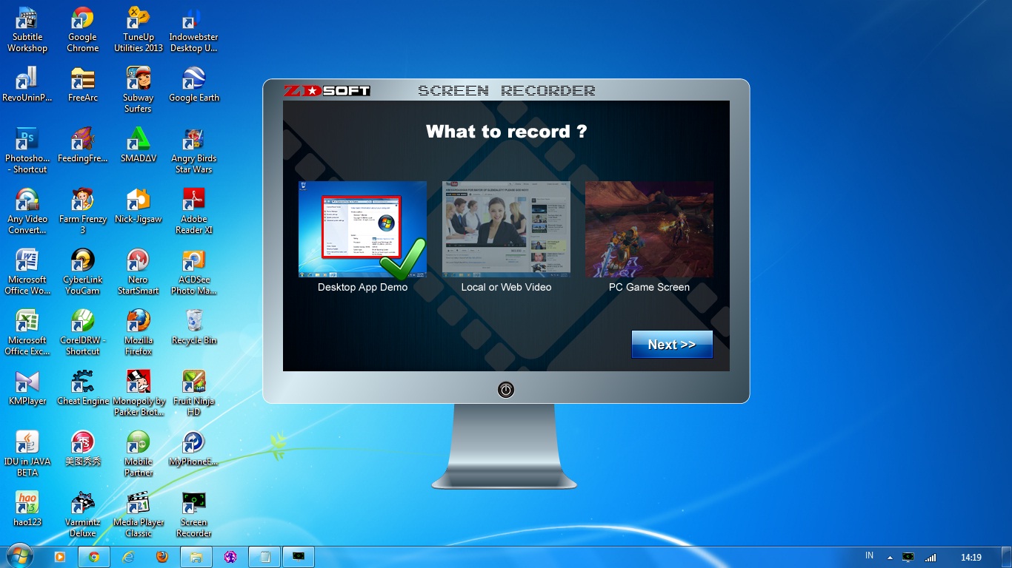The height and width of the screenshot is (568, 1012).
Task: Click the Firefox taskbar icon
Action: (162, 557)
